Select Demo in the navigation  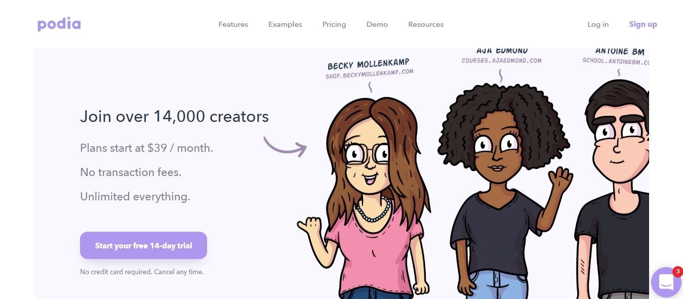[377, 24]
